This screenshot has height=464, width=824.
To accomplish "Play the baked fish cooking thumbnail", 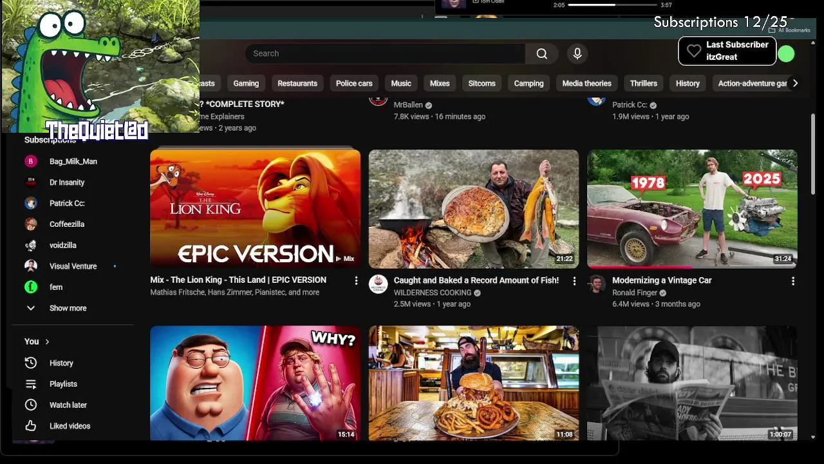I will tap(474, 209).
